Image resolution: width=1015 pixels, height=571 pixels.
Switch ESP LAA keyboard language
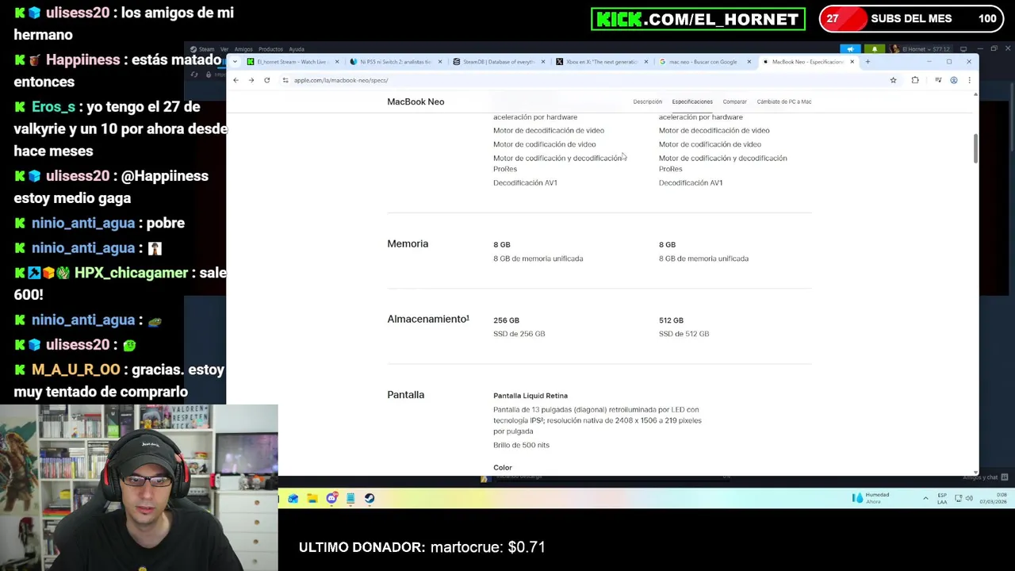(942, 498)
